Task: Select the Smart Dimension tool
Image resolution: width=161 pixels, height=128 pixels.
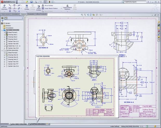Action: coord(4,7)
